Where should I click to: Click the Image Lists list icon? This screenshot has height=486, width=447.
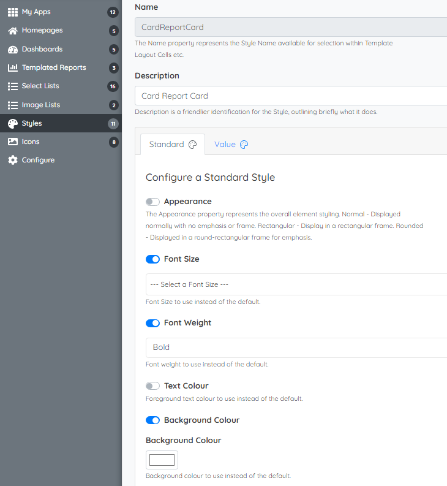(x=13, y=105)
